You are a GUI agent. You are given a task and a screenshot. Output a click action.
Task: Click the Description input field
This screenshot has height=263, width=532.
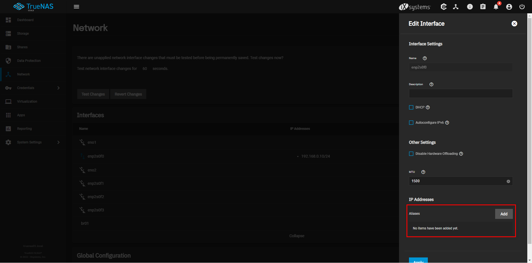tap(461, 93)
